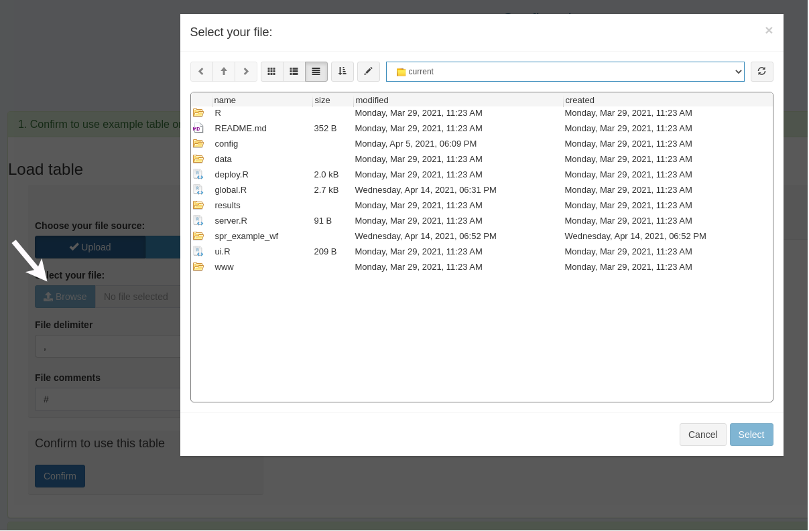Go back with the left arrow button
The height and width of the screenshot is (531, 809).
click(201, 72)
